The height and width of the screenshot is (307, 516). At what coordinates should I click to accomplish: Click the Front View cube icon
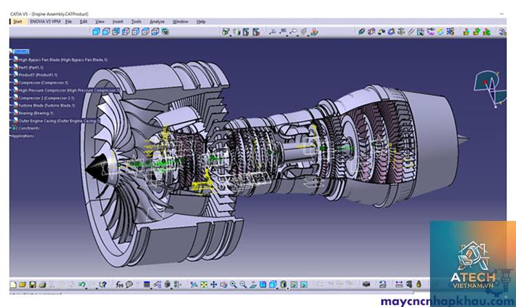pyautogui.click(x=106, y=32)
